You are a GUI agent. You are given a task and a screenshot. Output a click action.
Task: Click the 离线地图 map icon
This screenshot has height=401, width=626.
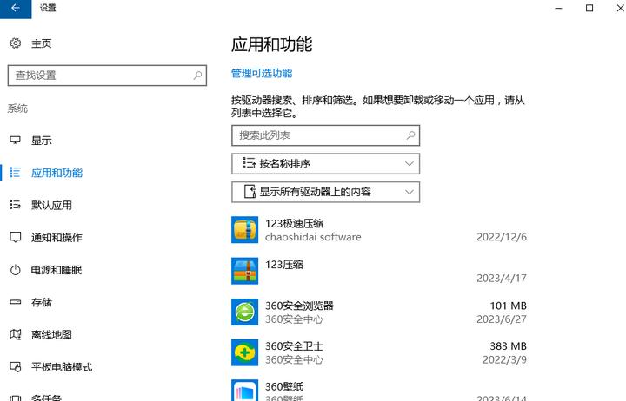pyautogui.click(x=15, y=334)
